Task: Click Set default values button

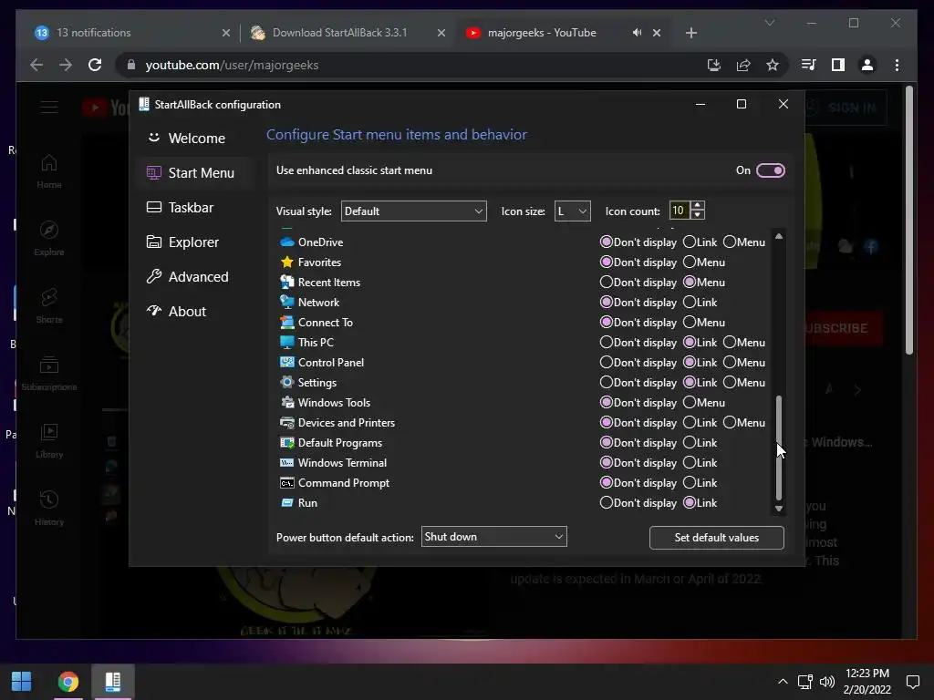Action: point(717,538)
